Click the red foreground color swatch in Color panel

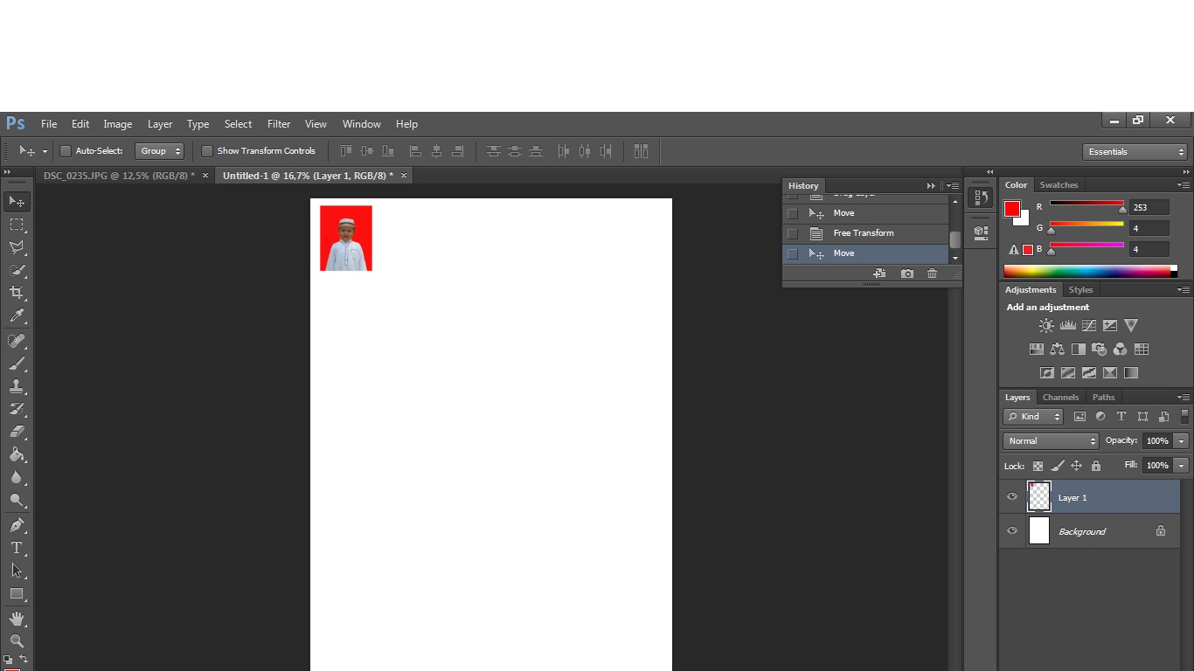coord(1012,209)
